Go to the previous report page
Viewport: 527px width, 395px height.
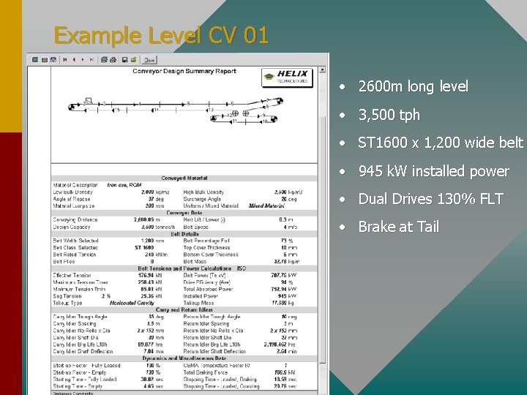[x=74, y=60]
